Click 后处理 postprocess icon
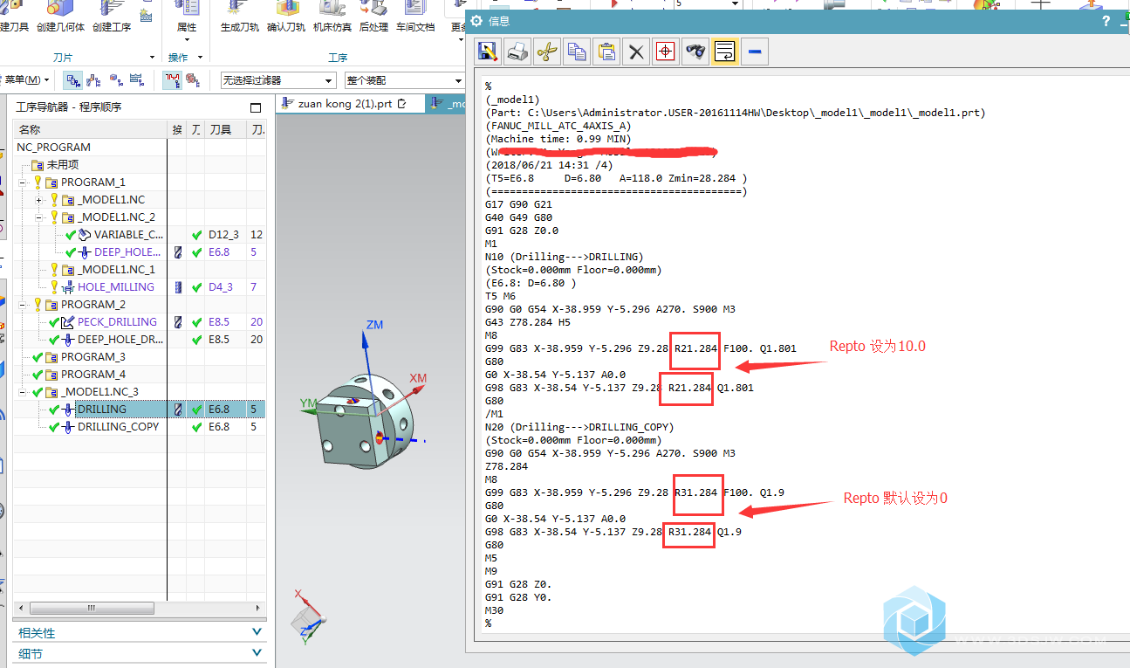Image resolution: width=1130 pixels, height=668 pixels. [x=373, y=17]
